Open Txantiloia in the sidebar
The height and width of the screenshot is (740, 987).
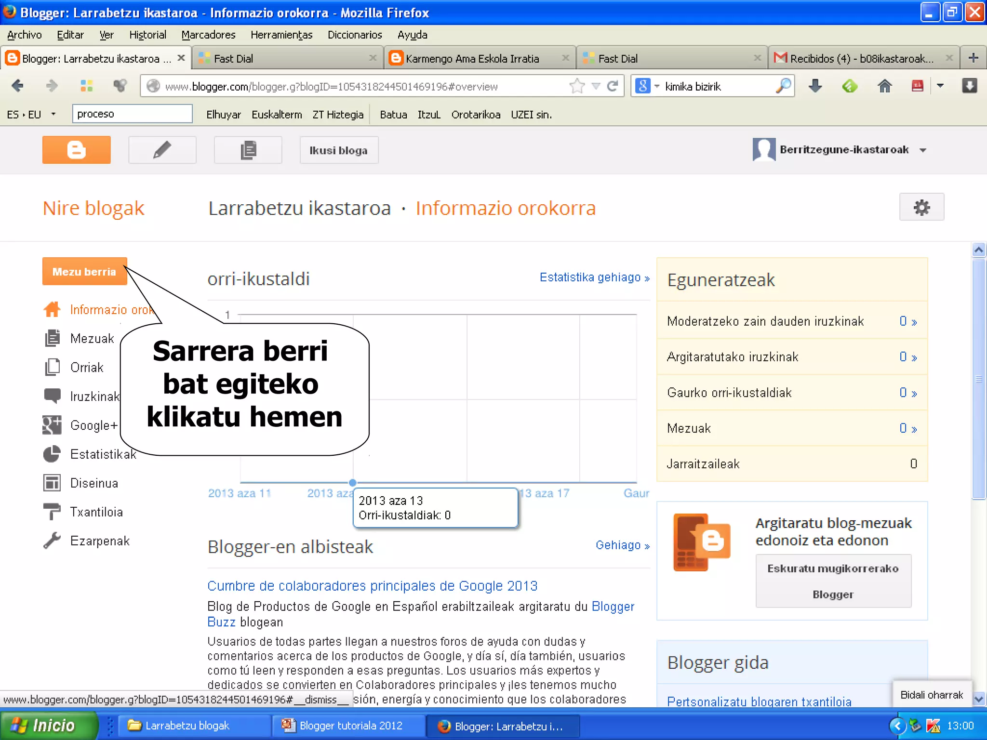pyautogui.click(x=96, y=512)
